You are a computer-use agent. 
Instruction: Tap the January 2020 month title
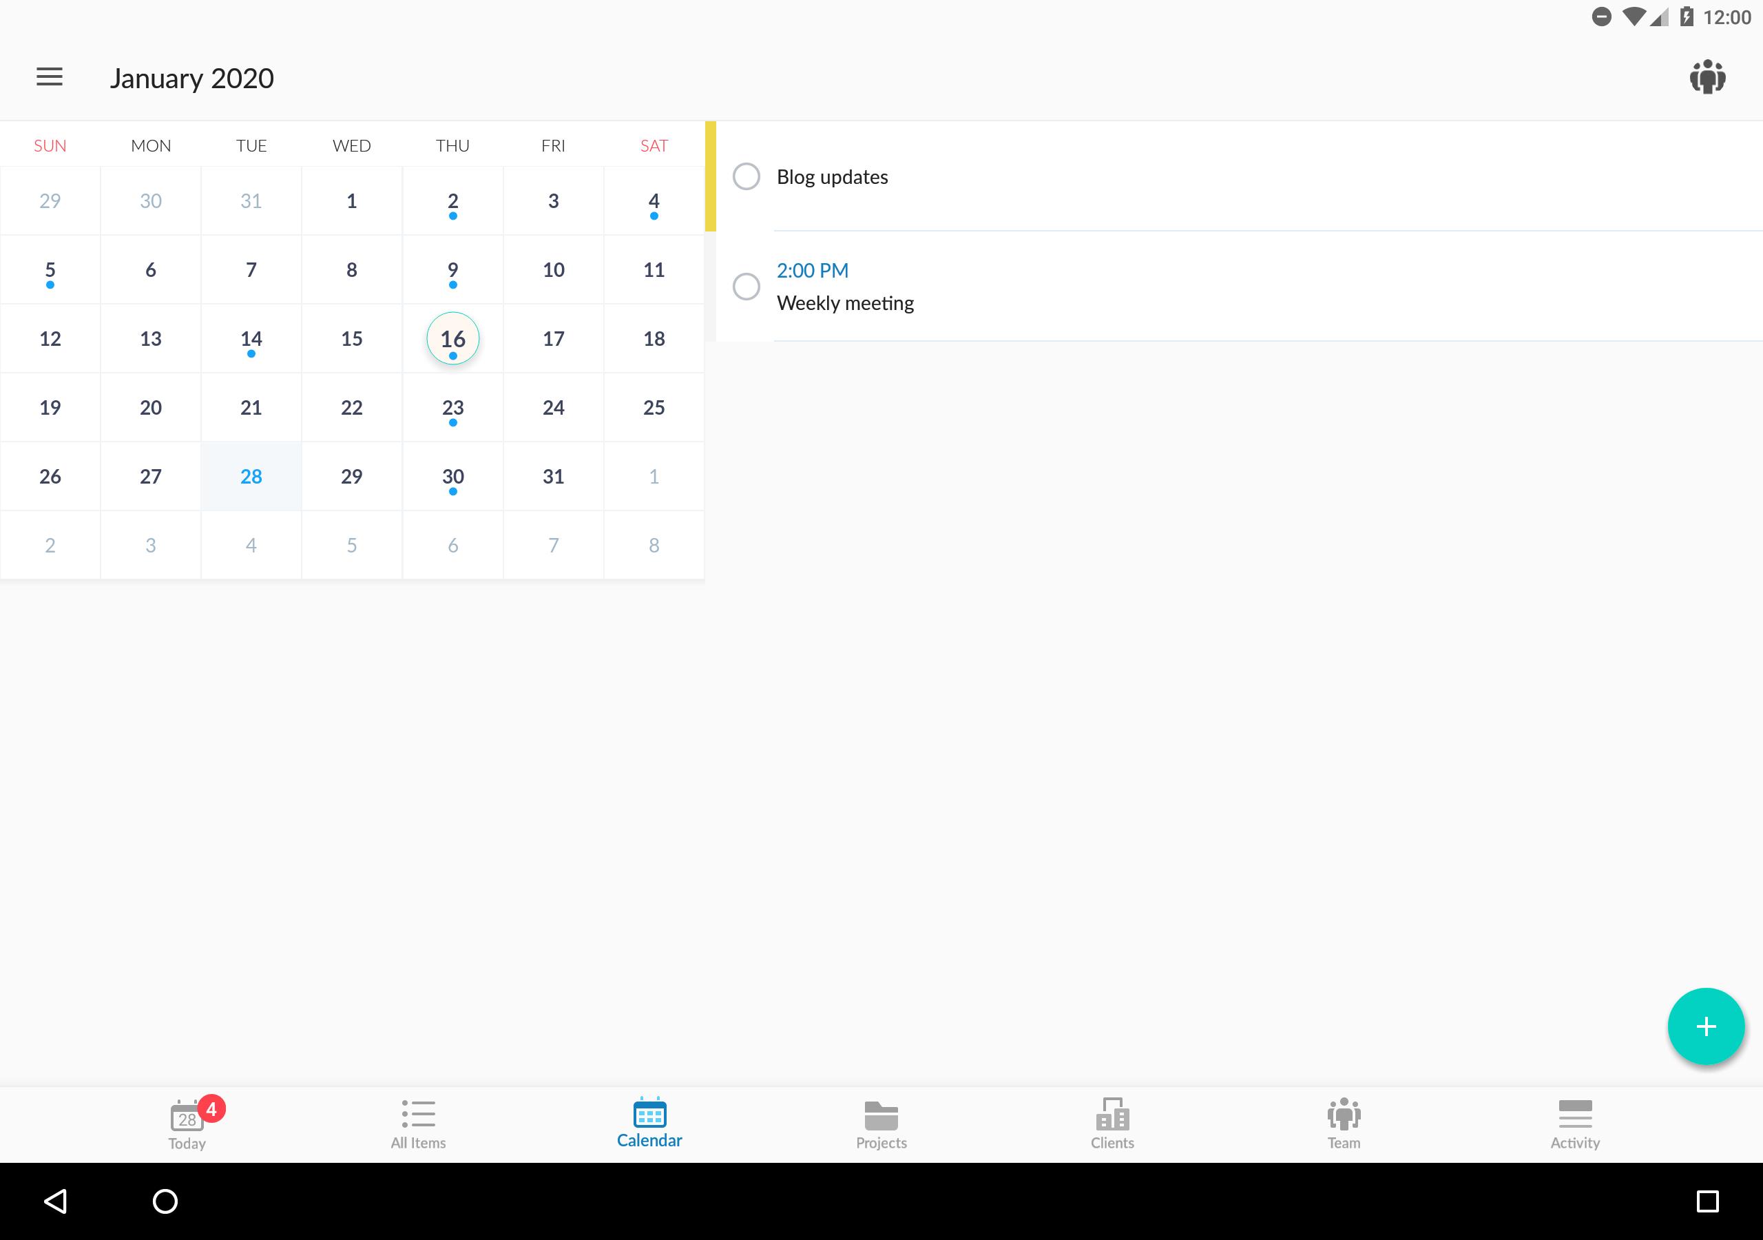click(x=192, y=79)
